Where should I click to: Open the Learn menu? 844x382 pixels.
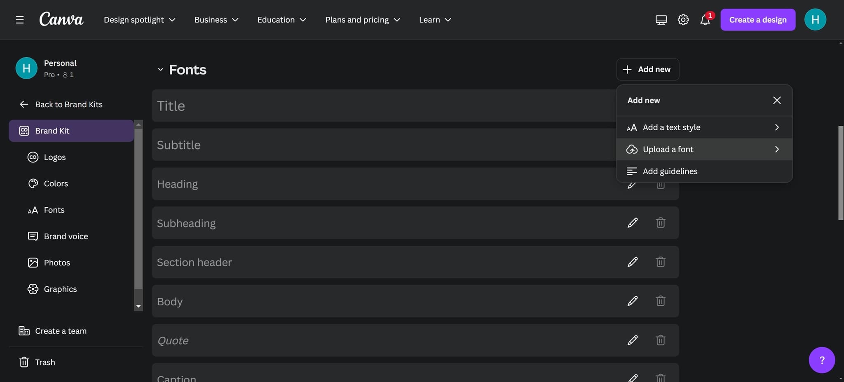click(x=434, y=19)
